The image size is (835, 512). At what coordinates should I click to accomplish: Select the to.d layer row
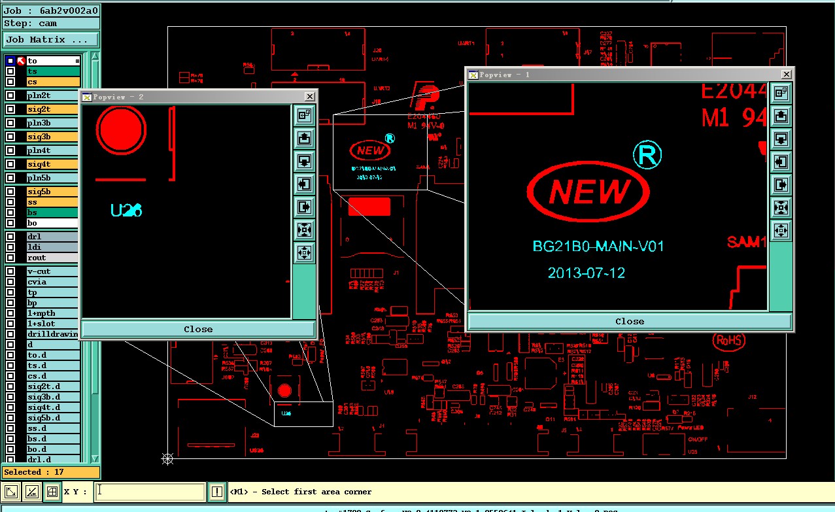pos(52,355)
